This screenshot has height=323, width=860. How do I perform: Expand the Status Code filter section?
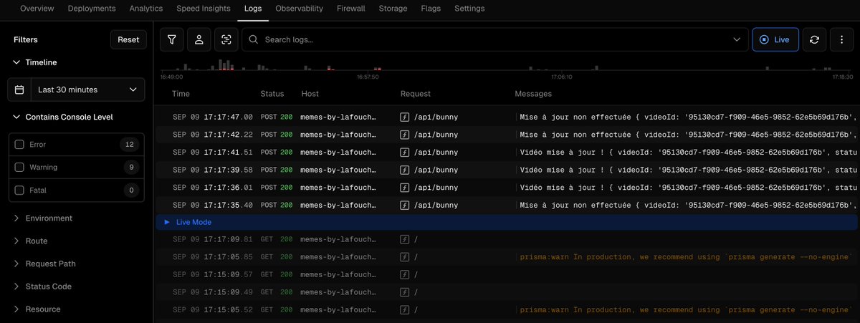pos(42,286)
